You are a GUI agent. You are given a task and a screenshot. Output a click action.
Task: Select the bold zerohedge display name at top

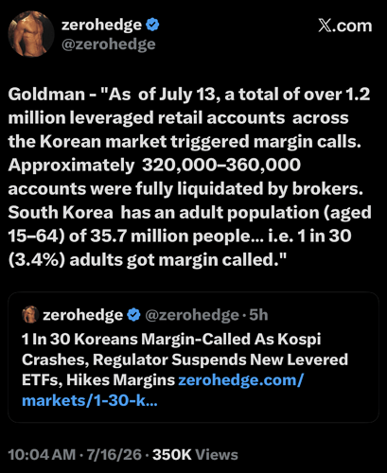click(x=101, y=25)
